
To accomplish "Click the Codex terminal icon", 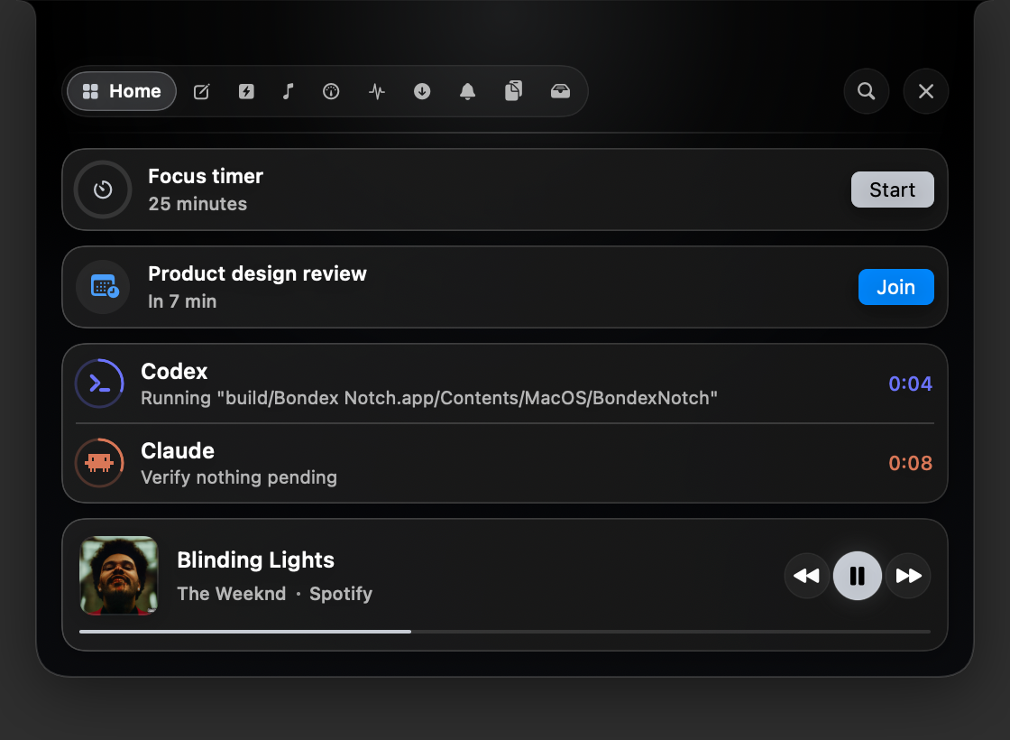I will point(99,384).
